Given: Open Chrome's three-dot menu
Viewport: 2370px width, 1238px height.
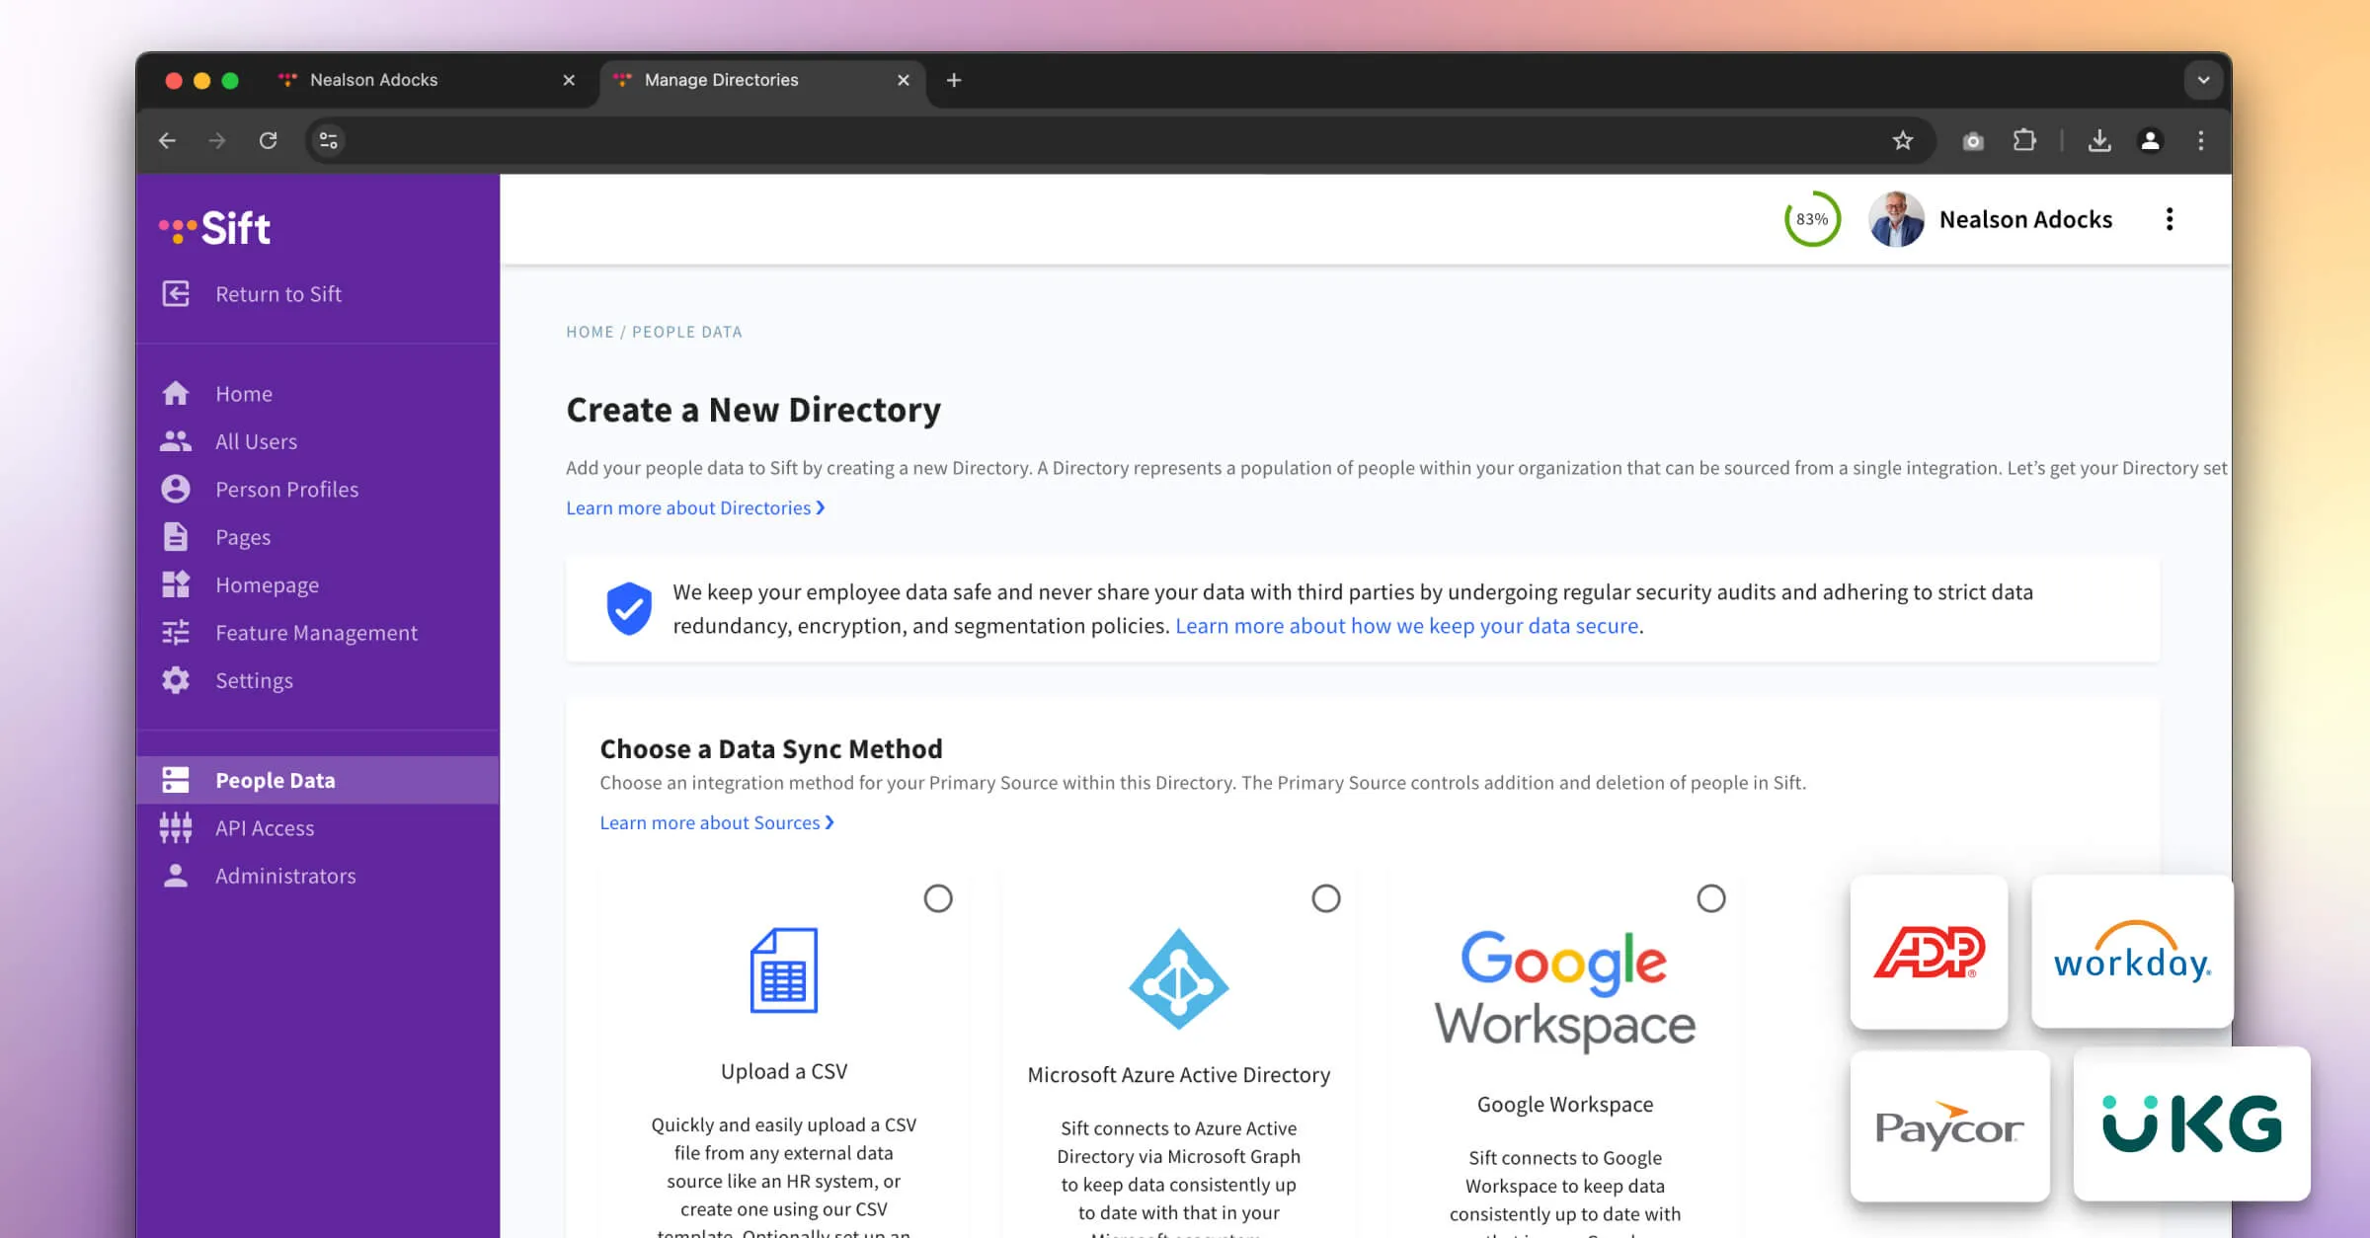Looking at the screenshot, I should 2201,140.
